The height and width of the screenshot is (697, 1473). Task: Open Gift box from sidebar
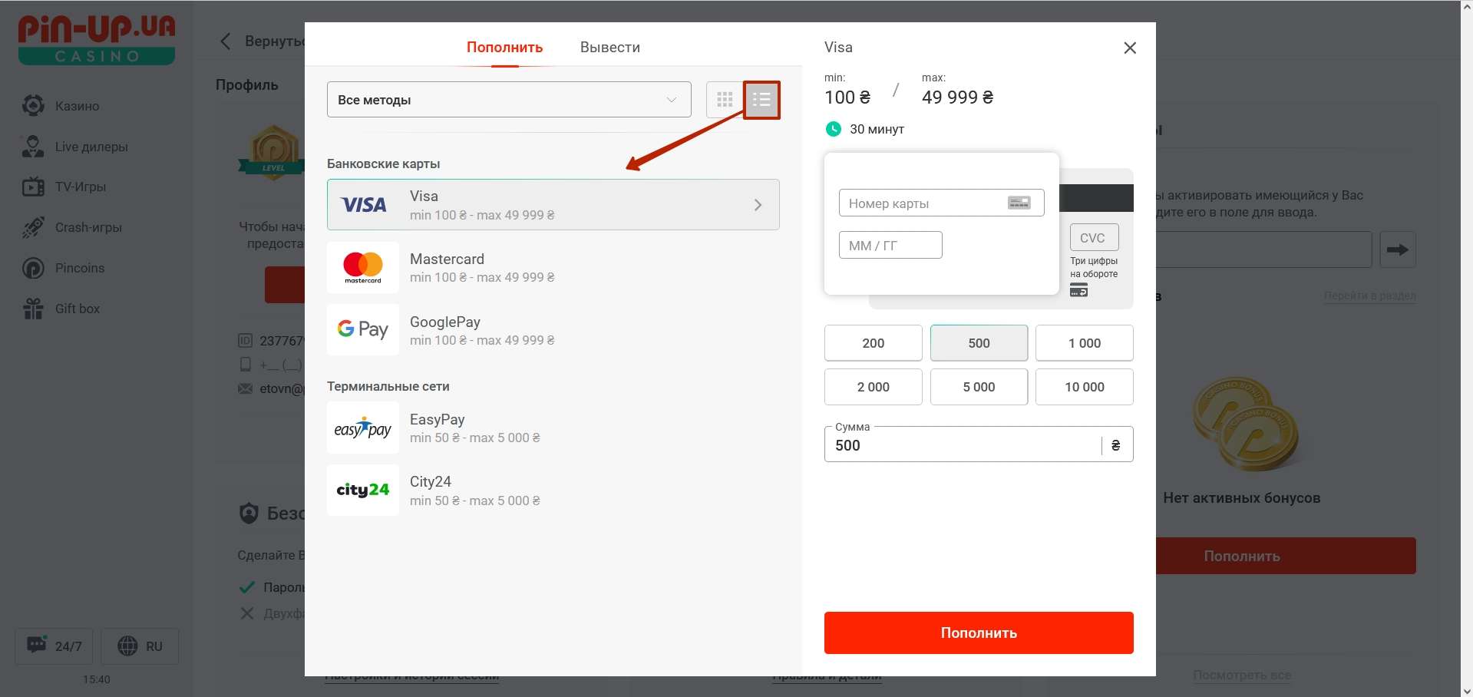(77, 309)
